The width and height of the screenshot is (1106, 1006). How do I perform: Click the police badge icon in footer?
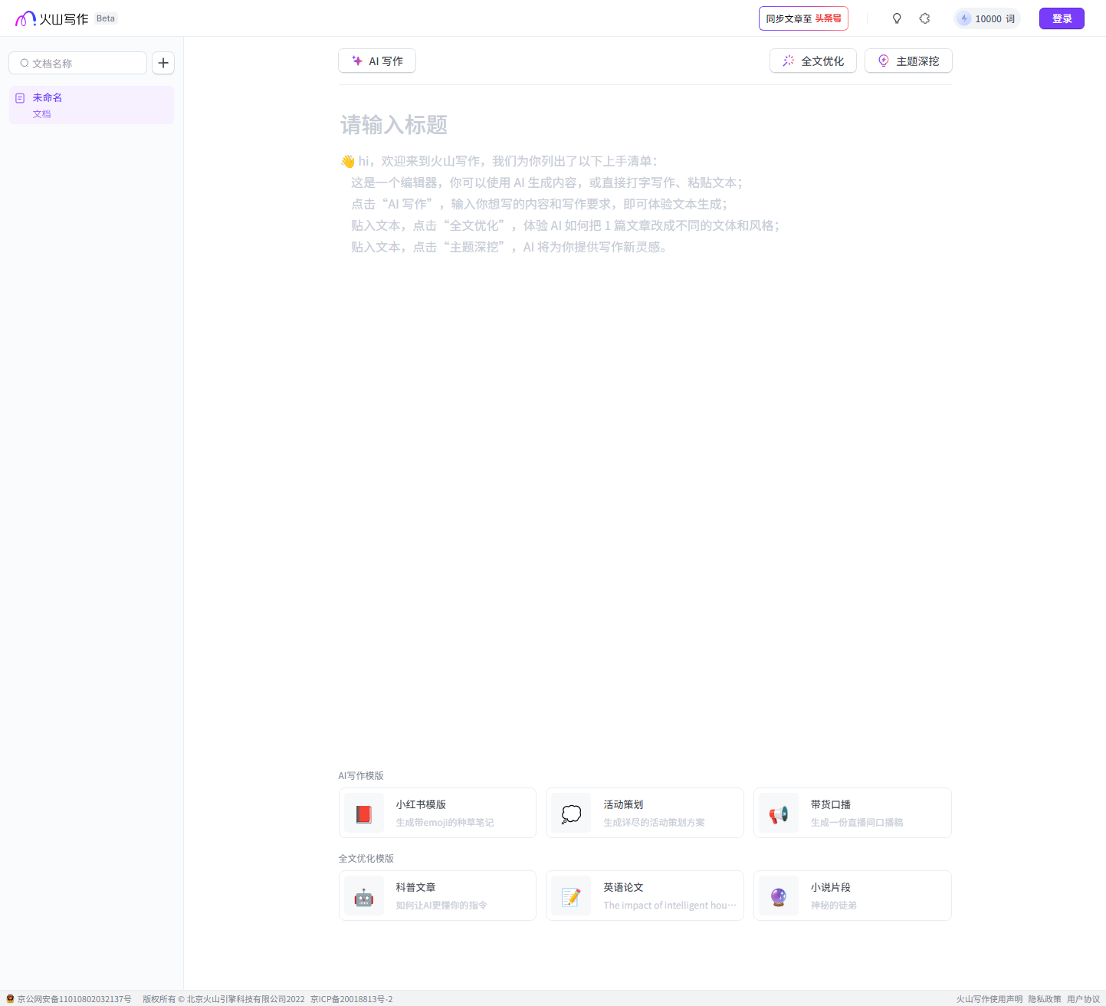pyautogui.click(x=10, y=998)
